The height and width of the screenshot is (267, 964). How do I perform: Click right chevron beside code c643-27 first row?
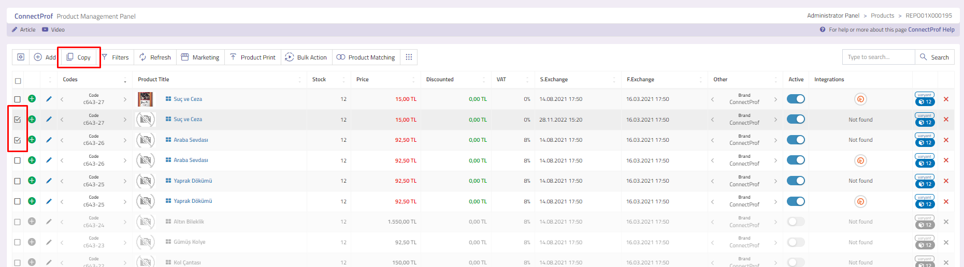pos(125,99)
